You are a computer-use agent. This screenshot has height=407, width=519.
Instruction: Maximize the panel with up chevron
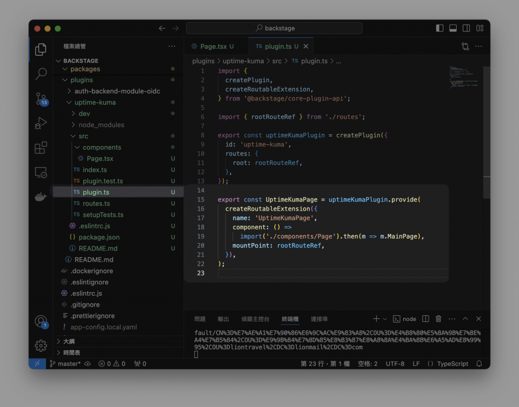[465, 319]
